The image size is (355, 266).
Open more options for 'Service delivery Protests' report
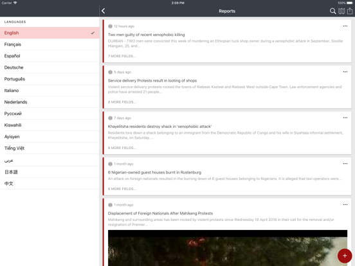(345, 72)
